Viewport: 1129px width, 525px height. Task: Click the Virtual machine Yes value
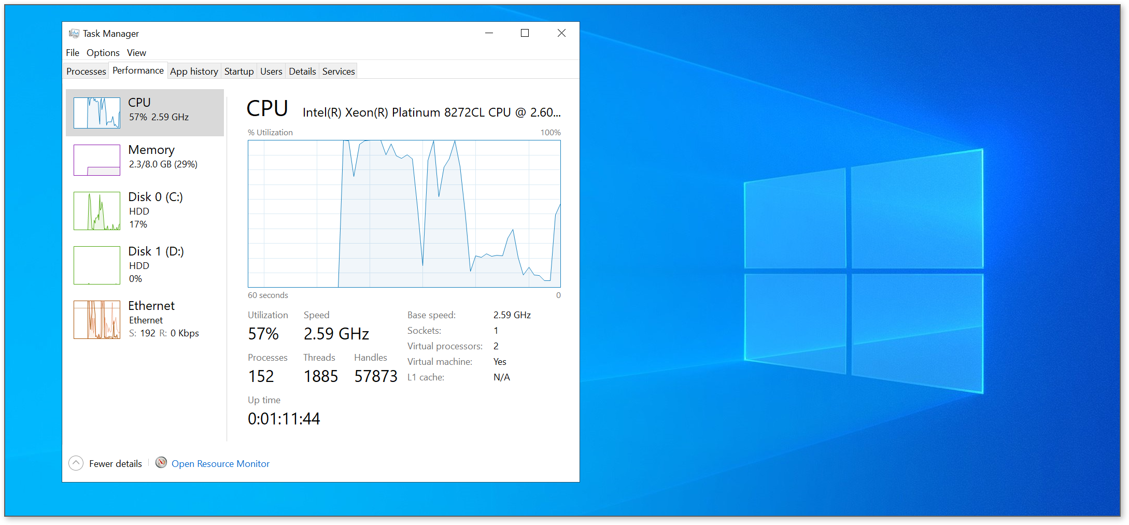point(500,362)
